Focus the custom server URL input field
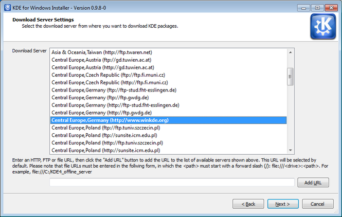The height and width of the screenshot is (217, 342). [172, 183]
